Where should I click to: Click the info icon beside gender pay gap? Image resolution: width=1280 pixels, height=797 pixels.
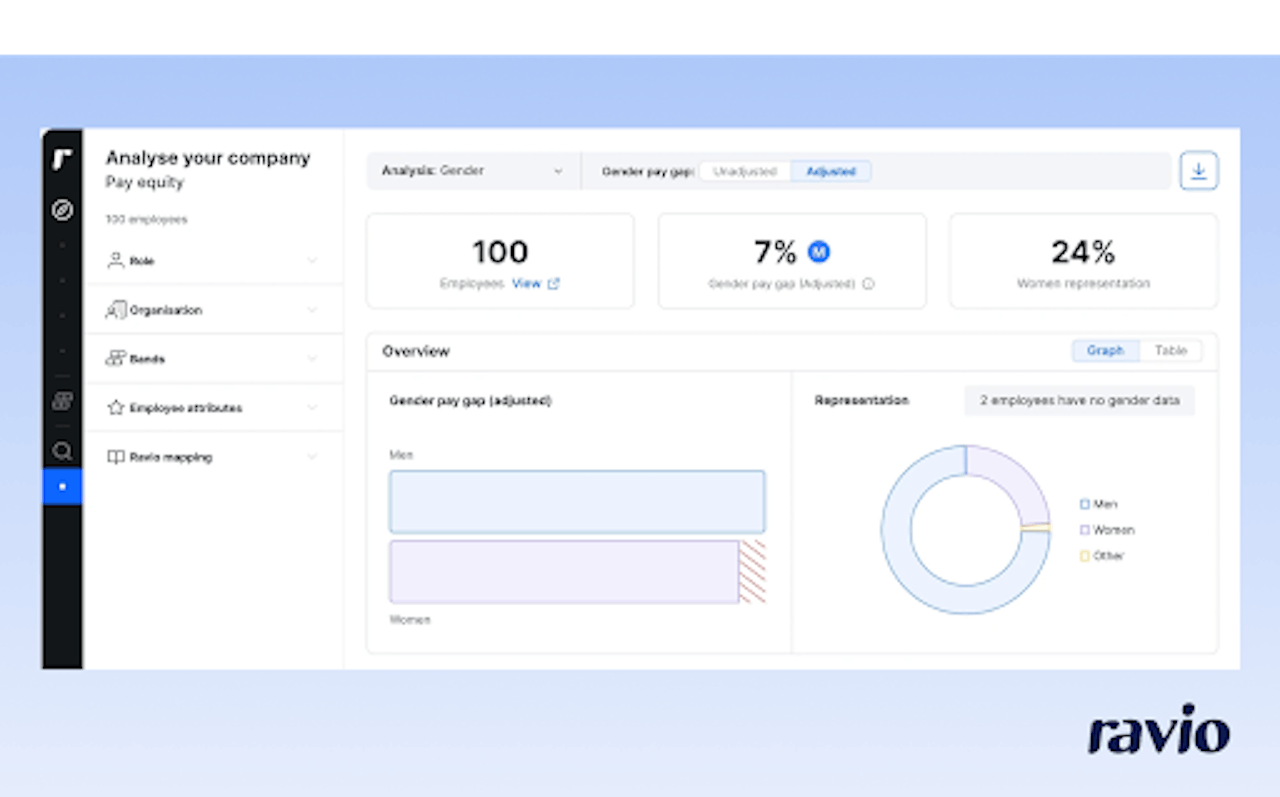(868, 284)
